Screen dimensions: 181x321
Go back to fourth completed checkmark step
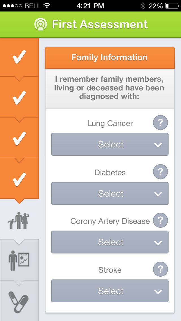(x=19, y=179)
